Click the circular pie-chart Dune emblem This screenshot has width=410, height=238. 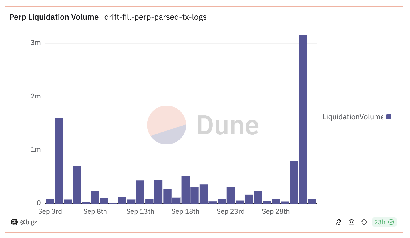coord(166,125)
